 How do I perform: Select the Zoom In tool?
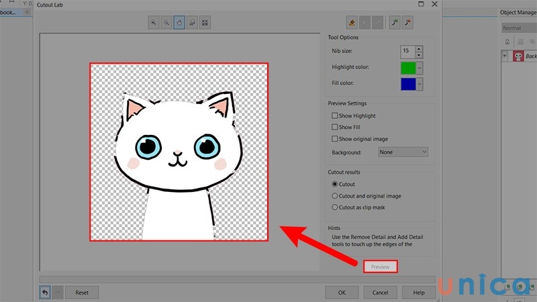(x=154, y=23)
